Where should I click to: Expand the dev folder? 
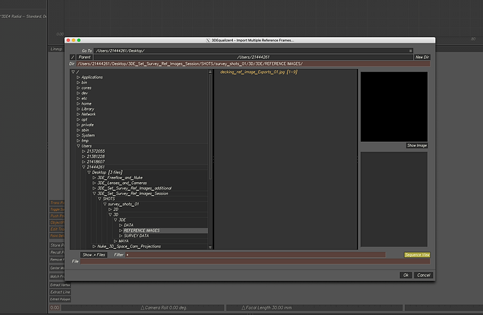(x=78, y=93)
